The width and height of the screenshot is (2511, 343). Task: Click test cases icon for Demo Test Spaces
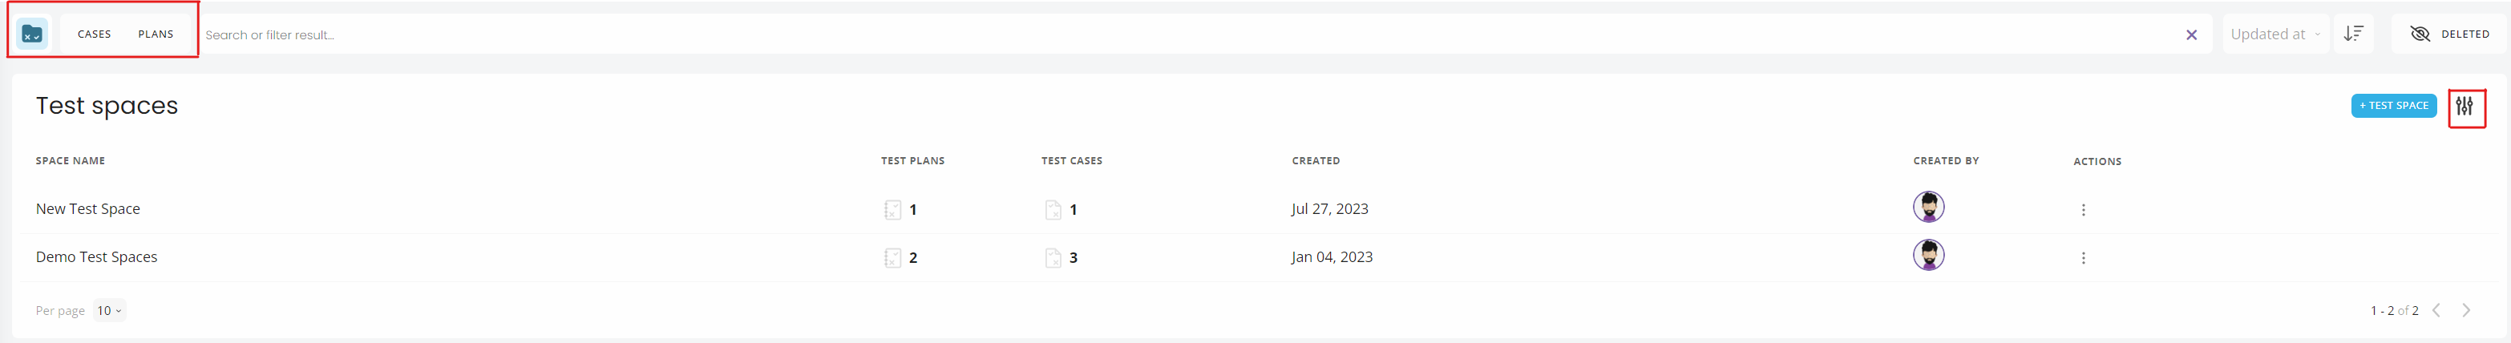pyautogui.click(x=1053, y=258)
